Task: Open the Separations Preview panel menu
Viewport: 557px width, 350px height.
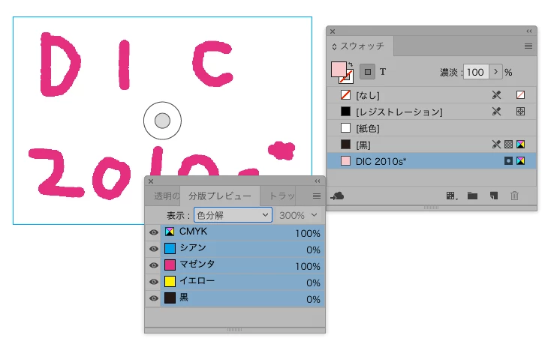Action: click(x=317, y=196)
